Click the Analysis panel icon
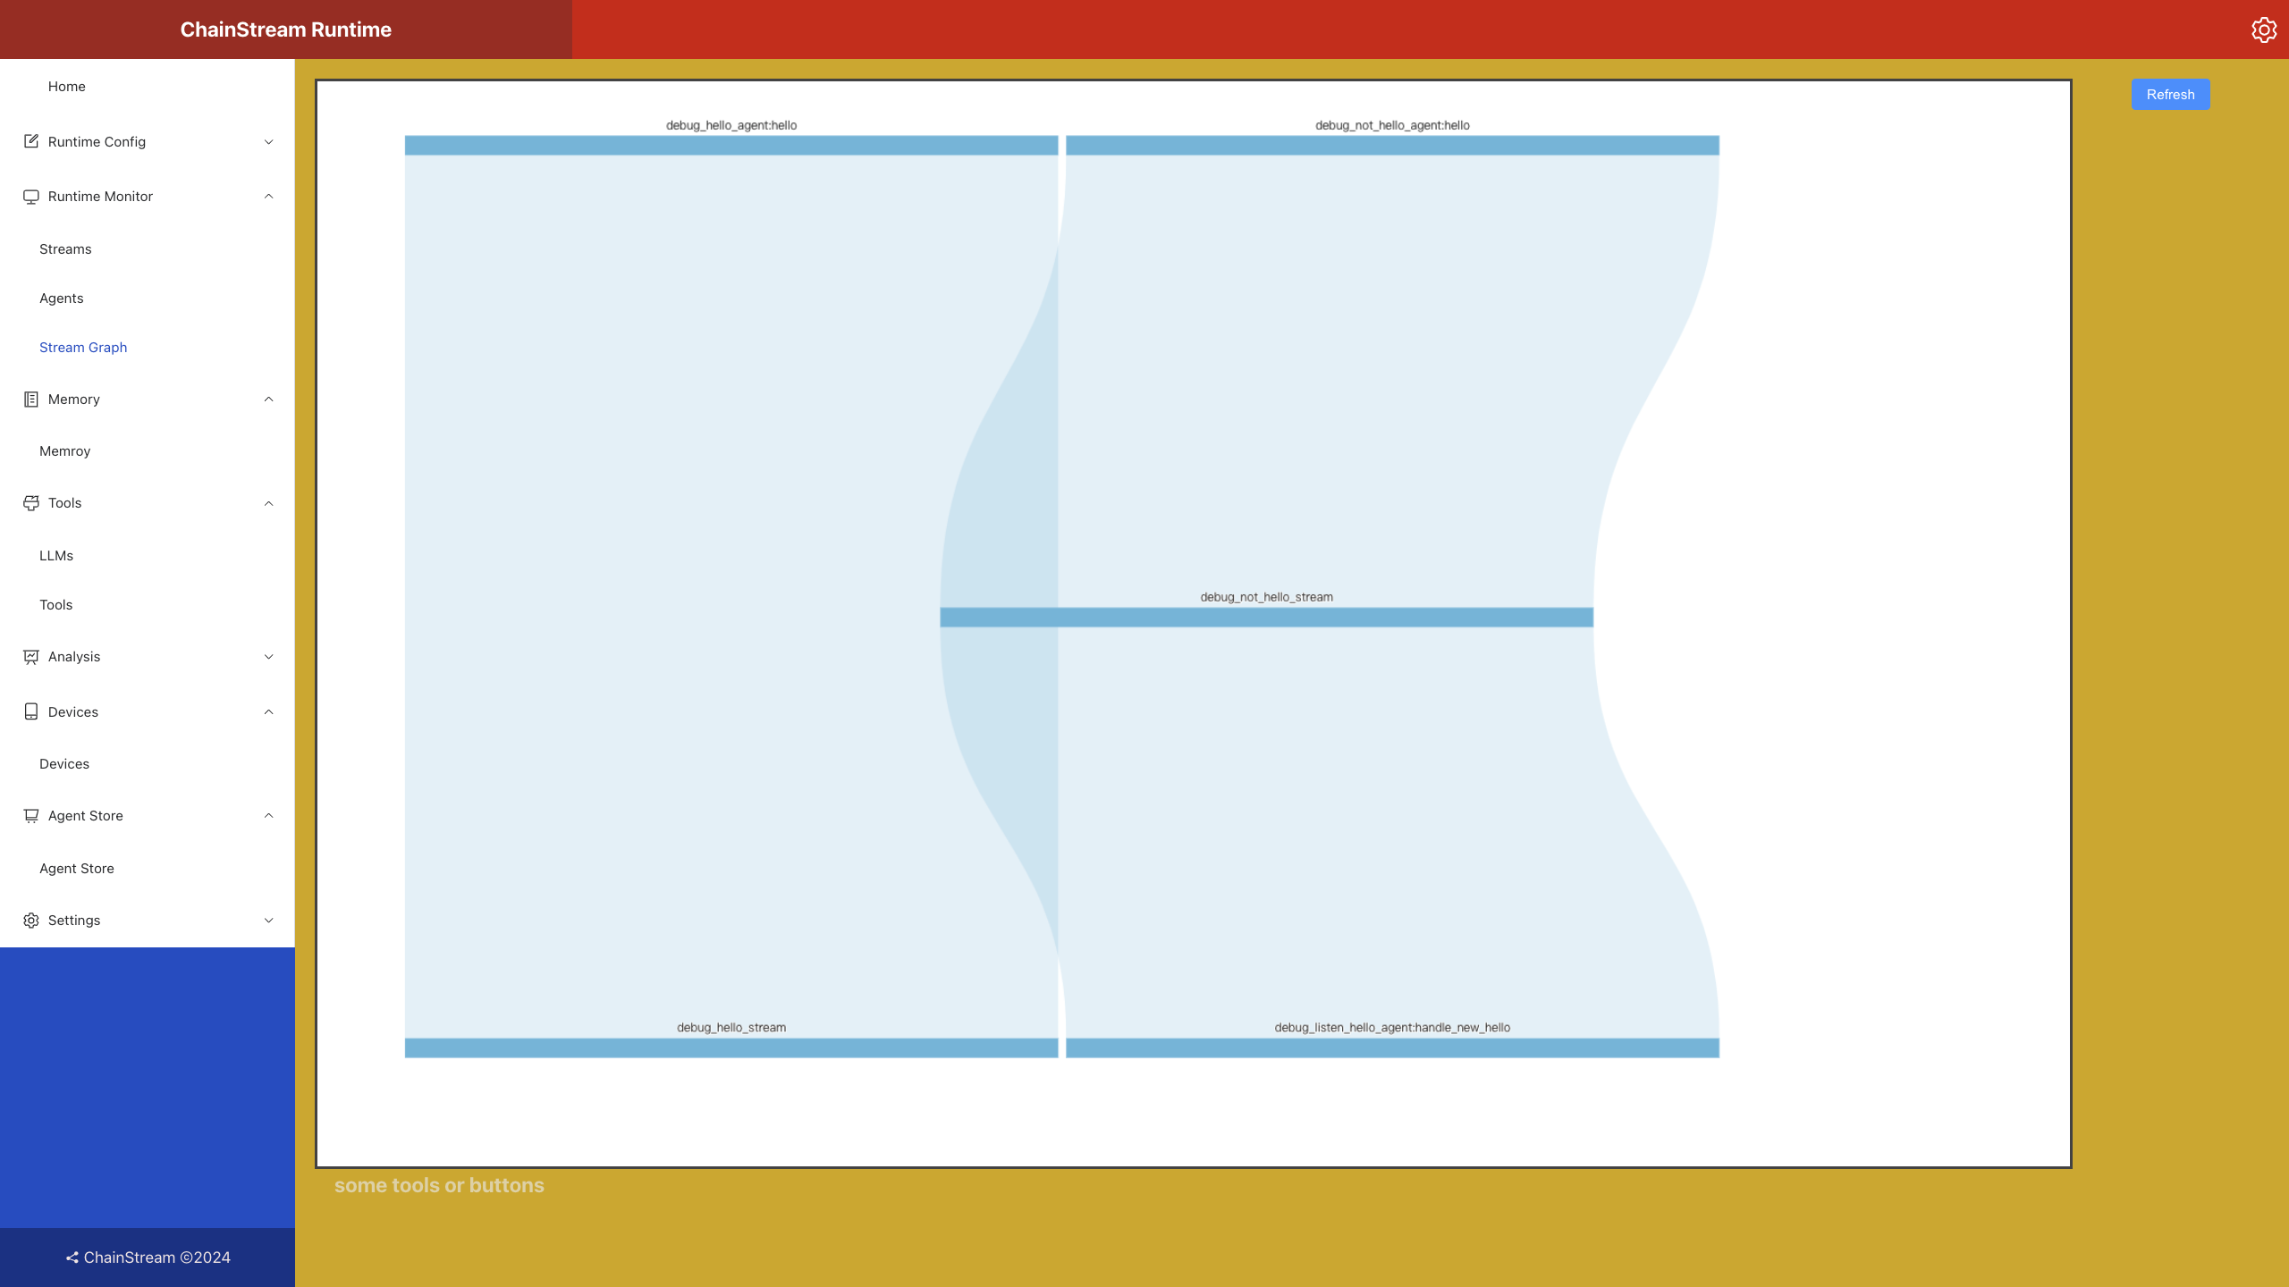Viewport: 2289px width, 1287px height. (x=30, y=655)
